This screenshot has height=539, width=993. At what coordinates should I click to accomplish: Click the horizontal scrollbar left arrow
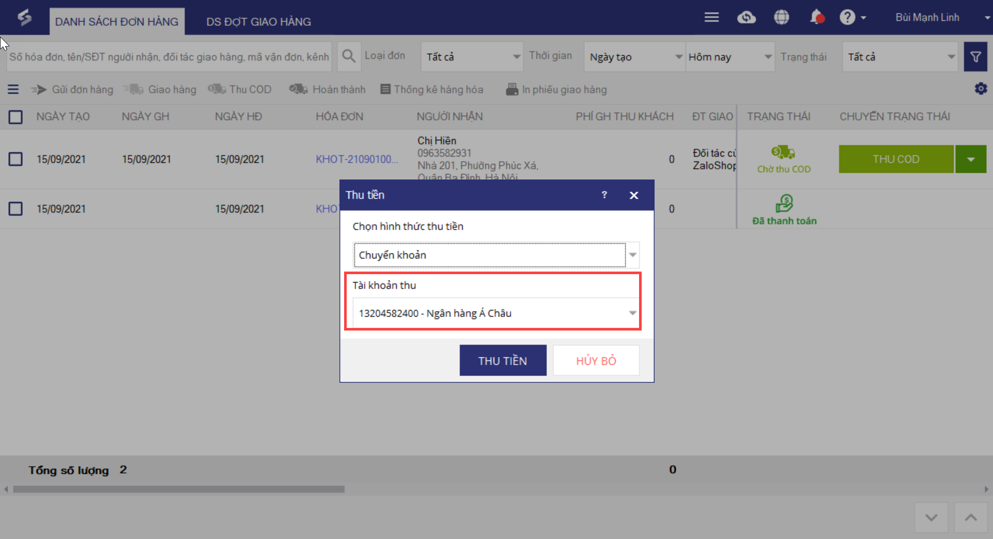coord(6,489)
